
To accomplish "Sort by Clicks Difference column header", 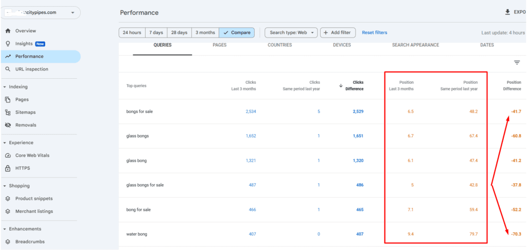I will pos(354,85).
